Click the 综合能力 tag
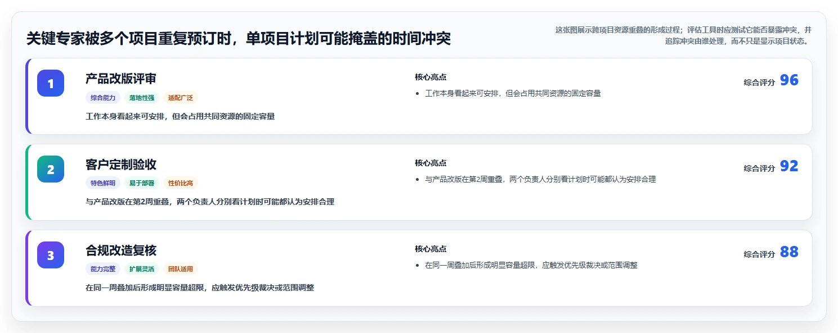Image resolution: width=838 pixels, height=333 pixels. coord(103,97)
